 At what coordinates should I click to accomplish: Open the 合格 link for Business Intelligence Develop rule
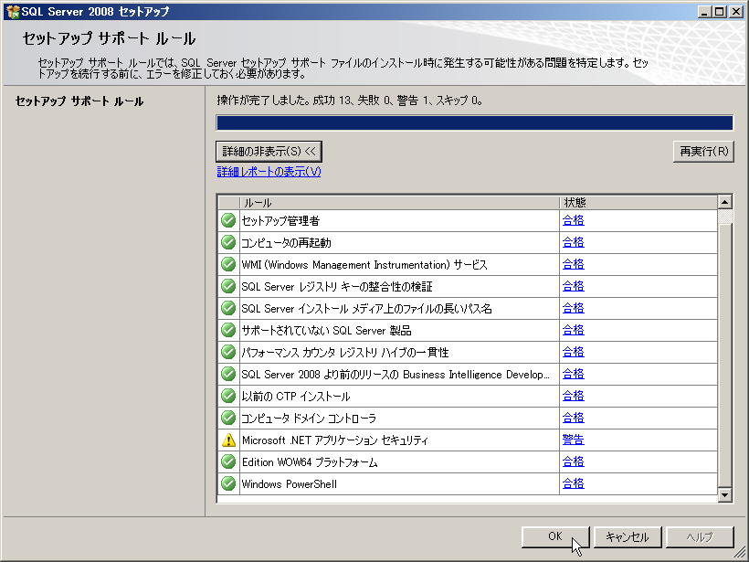[574, 374]
